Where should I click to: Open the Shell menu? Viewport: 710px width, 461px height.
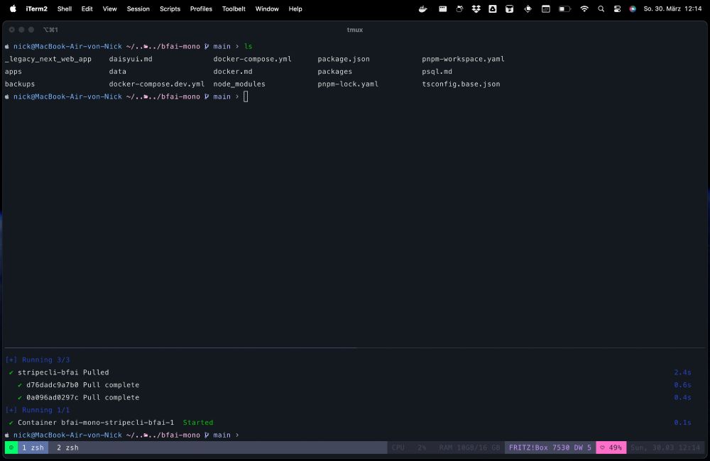(65, 9)
